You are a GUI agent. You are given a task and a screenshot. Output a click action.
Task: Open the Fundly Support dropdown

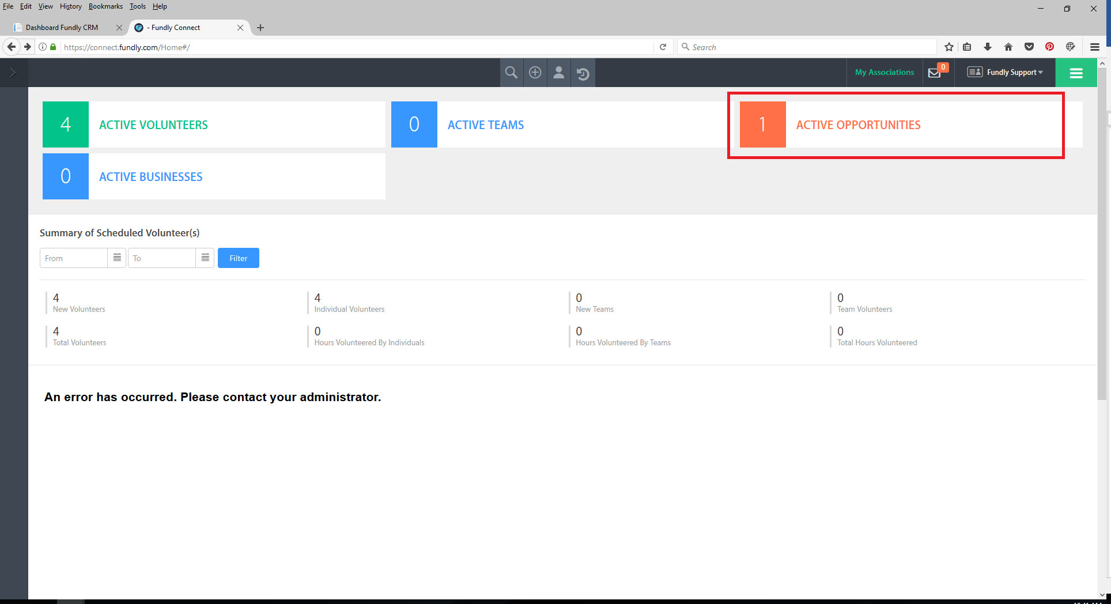point(1006,73)
